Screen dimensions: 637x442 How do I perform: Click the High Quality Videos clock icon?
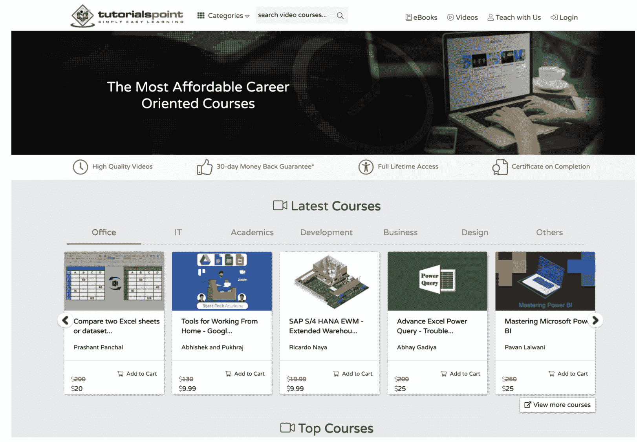80,167
